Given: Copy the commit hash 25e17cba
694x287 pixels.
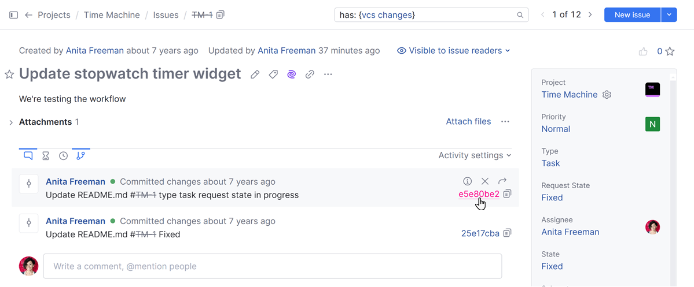Looking at the screenshot, I should click(508, 233).
